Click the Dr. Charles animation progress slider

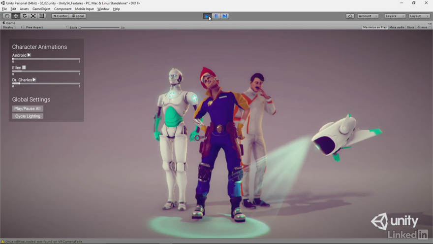point(46,83)
